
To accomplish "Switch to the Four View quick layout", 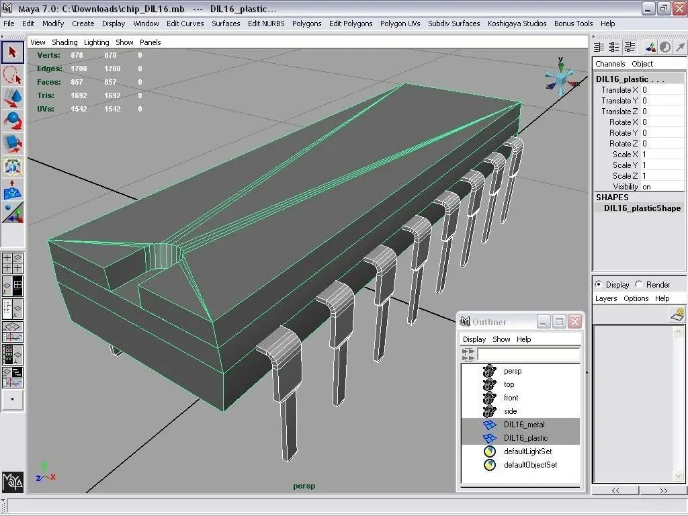I will (x=12, y=263).
